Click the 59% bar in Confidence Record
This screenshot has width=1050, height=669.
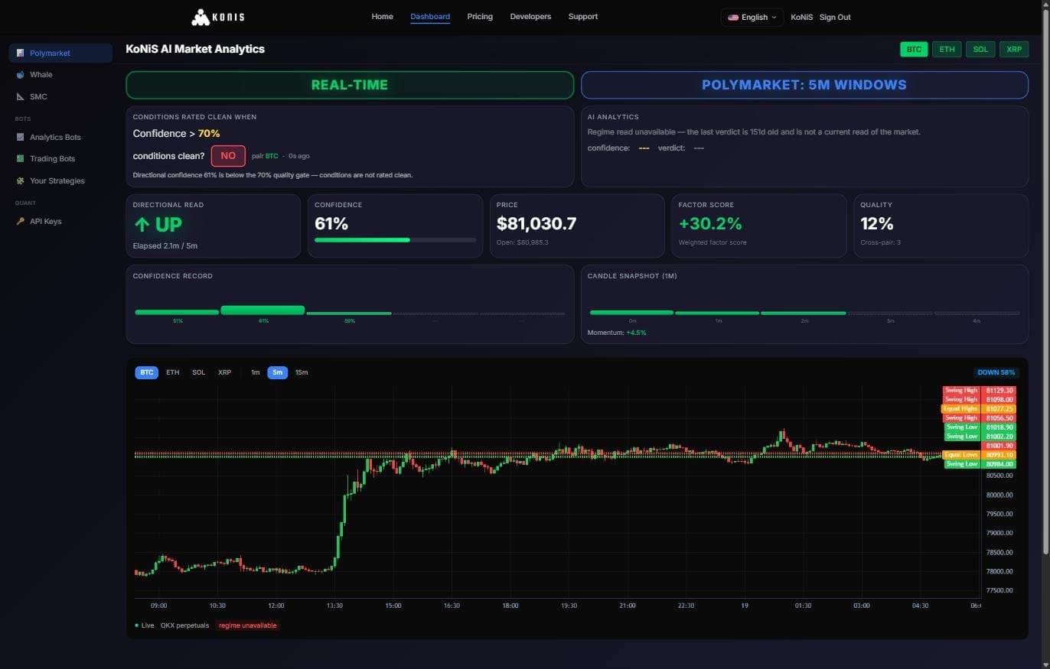point(349,313)
